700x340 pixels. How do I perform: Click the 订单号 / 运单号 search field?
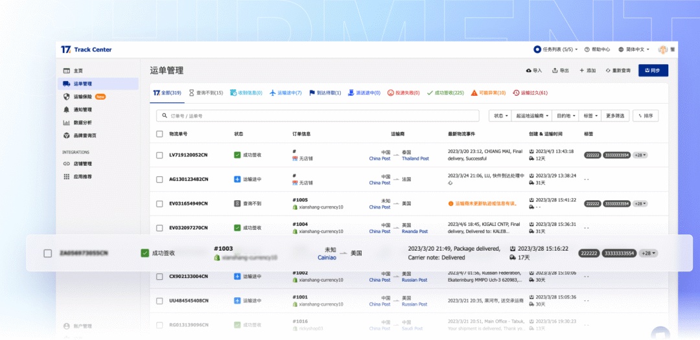pos(318,115)
